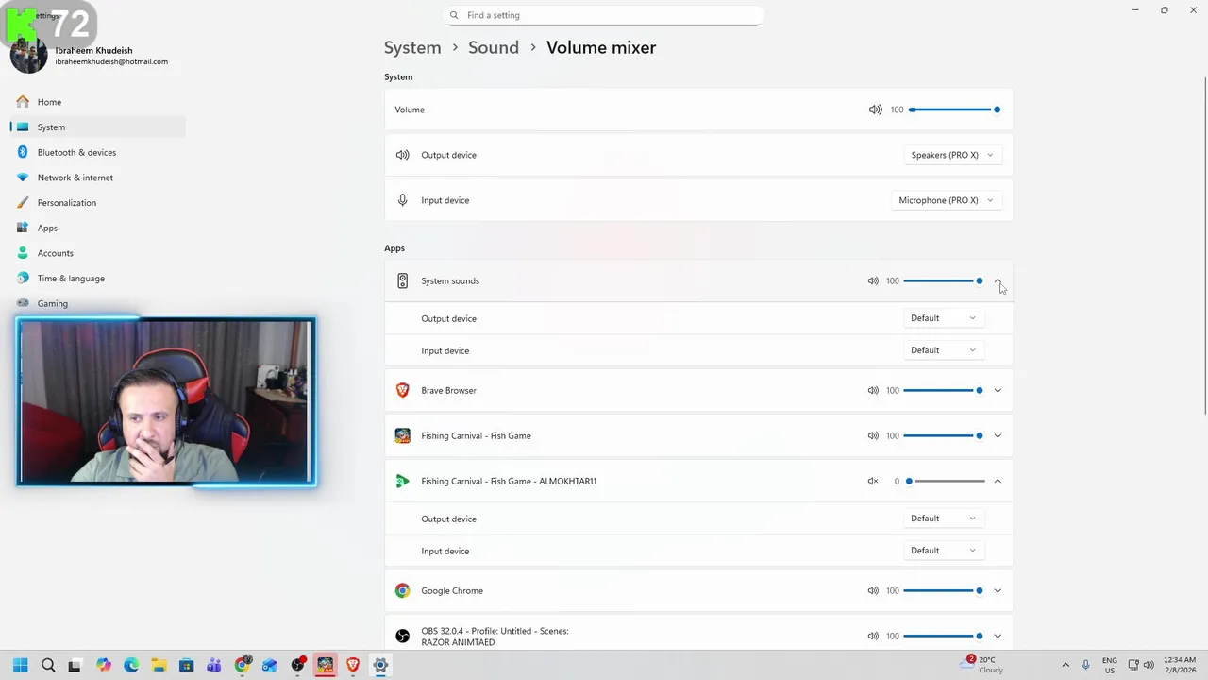Mute Google Chrome using its speaker icon
Image resolution: width=1208 pixels, height=680 pixels.
pyautogui.click(x=873, y=590)
